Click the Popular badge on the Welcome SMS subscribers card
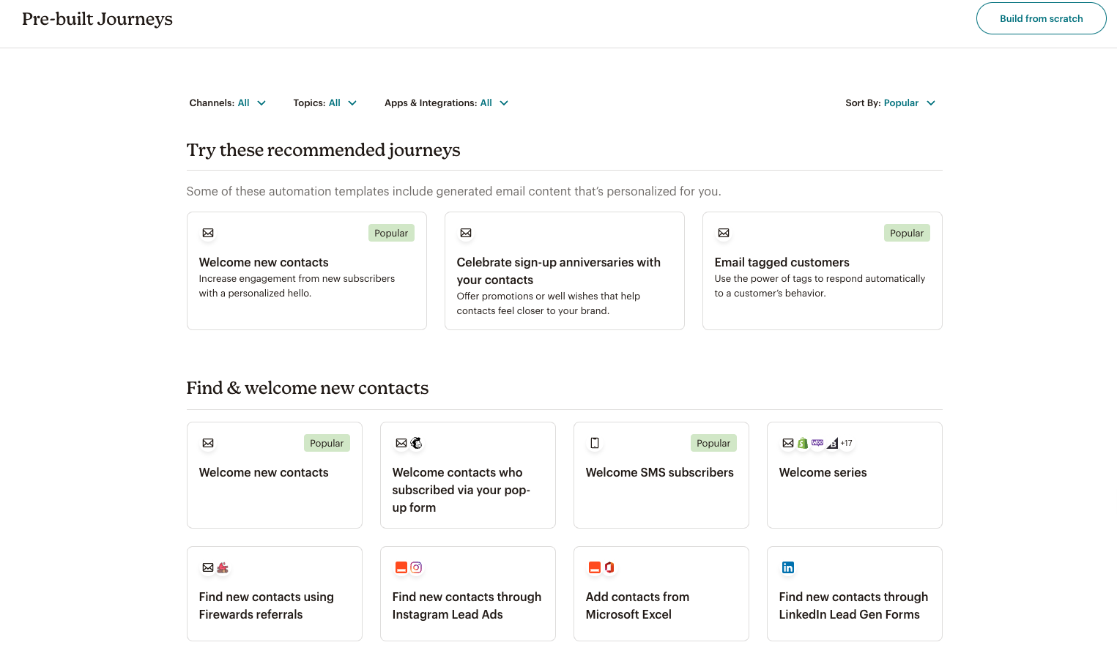 [713, 443]
